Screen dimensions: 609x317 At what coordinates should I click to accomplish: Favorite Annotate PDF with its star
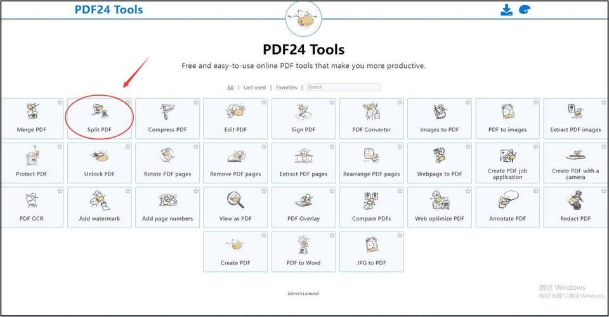(536, 191)
